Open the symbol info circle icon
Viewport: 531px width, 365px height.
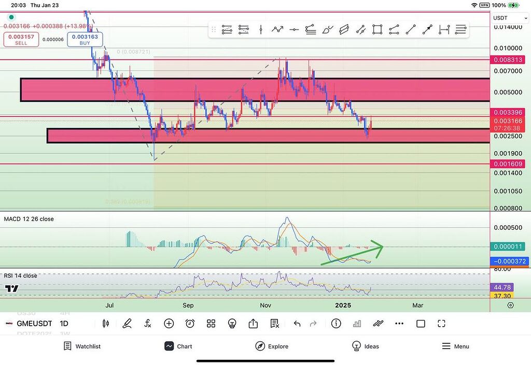[x=336, y=324]
